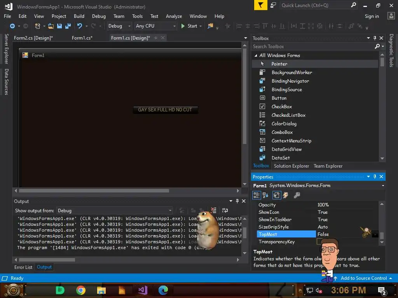The width and height of the screenshot is (398, 298).
Task: Open the Build menu
Action: tap(79, 16)
